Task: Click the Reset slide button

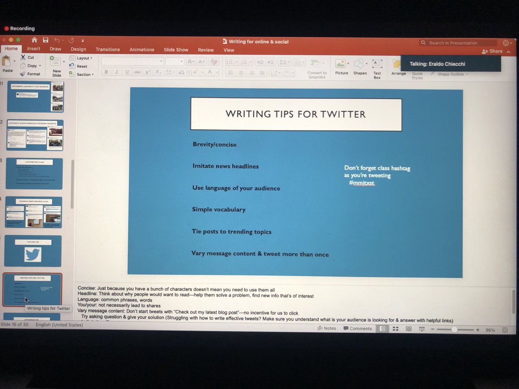Action: tap(78, 66)
